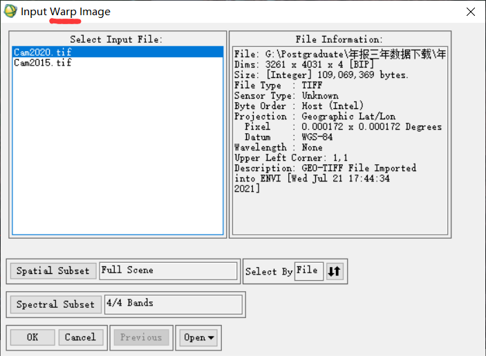Viewport: 486px width, 356px height.
Task: Click the Upper Left Corner: 1,1 line
Action: tap(291, 158)
